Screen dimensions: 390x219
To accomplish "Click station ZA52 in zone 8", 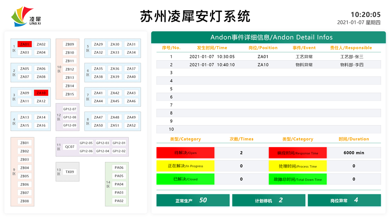I will [131, 126].
